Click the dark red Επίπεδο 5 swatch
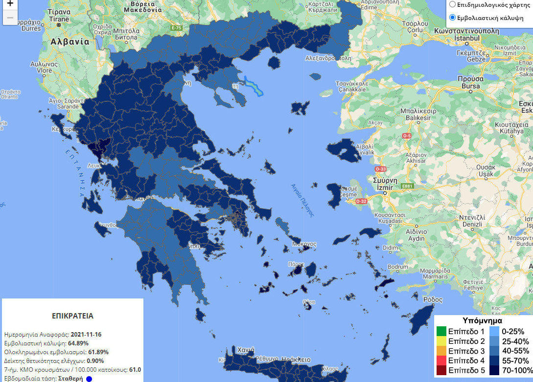This screenshot has width=533, height=382. click(441, 370)
